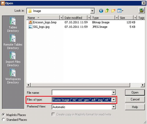The height and width of the screenshot is (124, 147).
Task: Select the SIG_logo.jpg file icon
Action: coord(30,27)
